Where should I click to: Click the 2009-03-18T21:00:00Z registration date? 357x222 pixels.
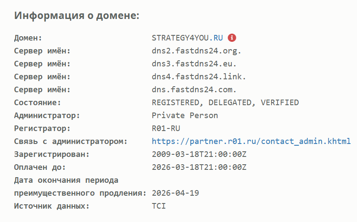coord(199,154)
